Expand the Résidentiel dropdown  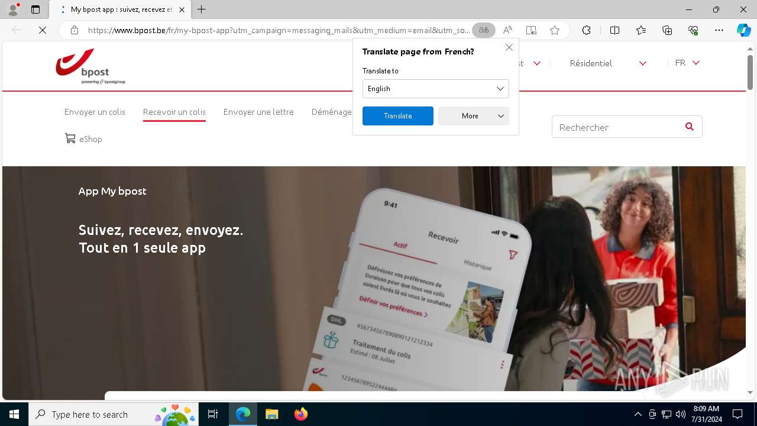point(608,63)
